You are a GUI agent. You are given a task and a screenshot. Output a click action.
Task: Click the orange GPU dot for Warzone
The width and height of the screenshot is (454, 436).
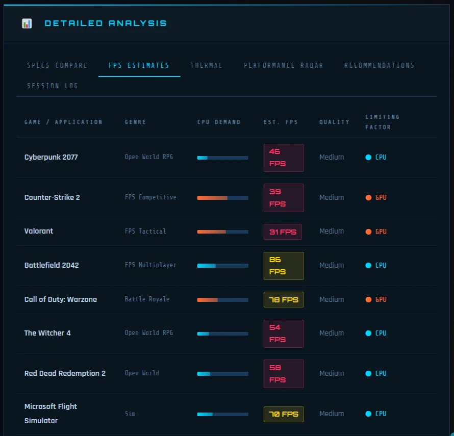tap(368, 300)
